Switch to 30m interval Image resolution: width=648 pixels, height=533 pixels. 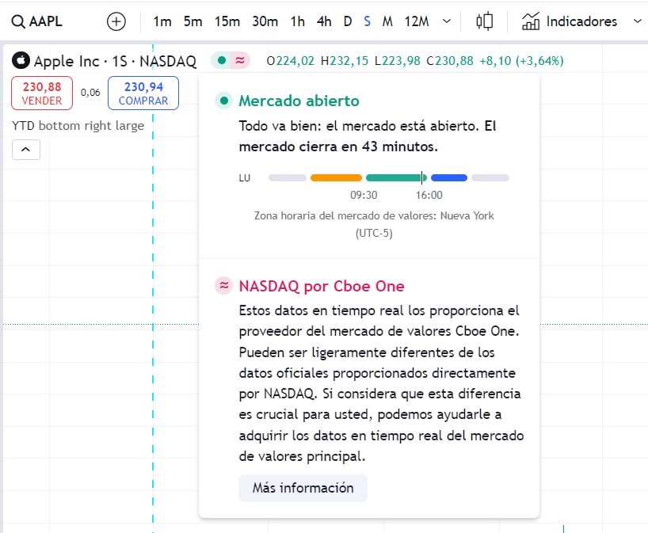[x=265, y=21]
